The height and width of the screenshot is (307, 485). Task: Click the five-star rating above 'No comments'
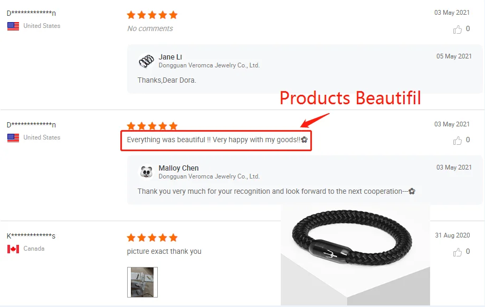pyautogui.click(x=152, y=15)
